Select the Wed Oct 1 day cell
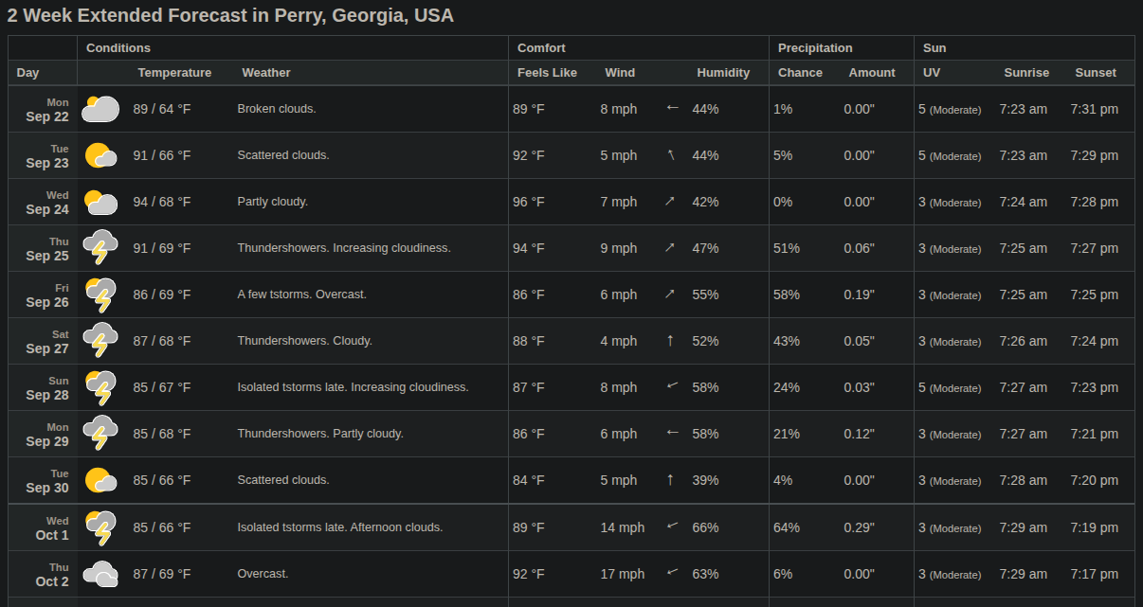 tap(52, 528)
